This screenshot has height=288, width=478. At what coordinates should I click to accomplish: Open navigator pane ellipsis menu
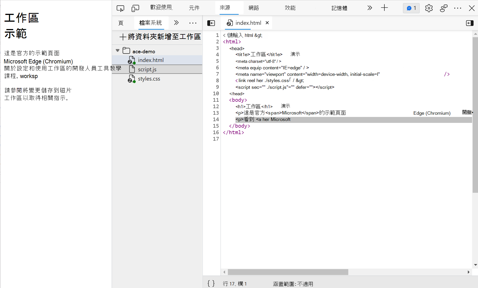193,23
